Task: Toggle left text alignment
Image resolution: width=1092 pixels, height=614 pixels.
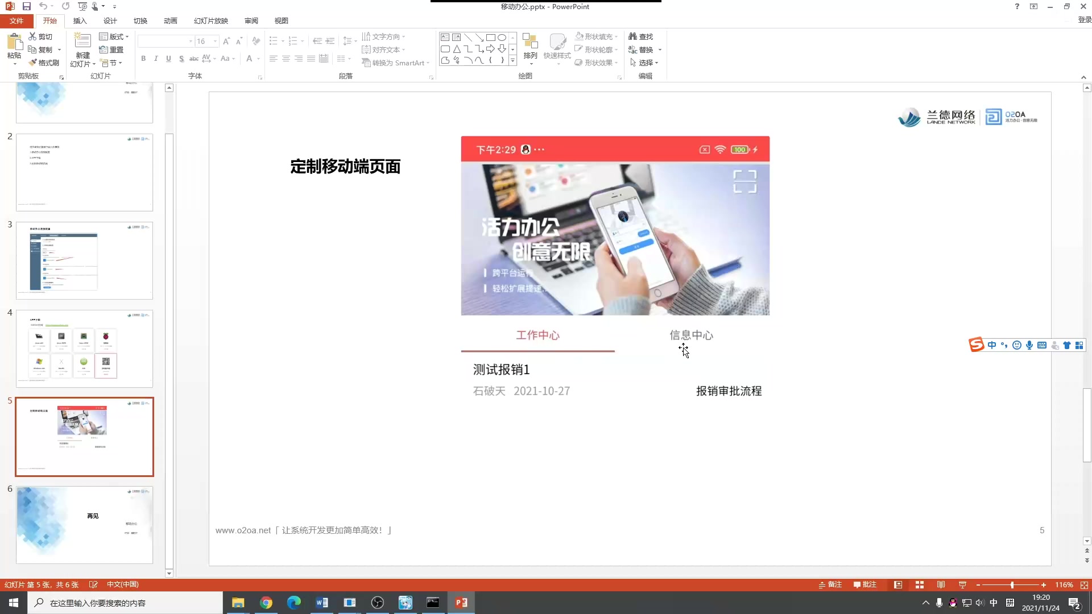Action: [x=274, y=59]
